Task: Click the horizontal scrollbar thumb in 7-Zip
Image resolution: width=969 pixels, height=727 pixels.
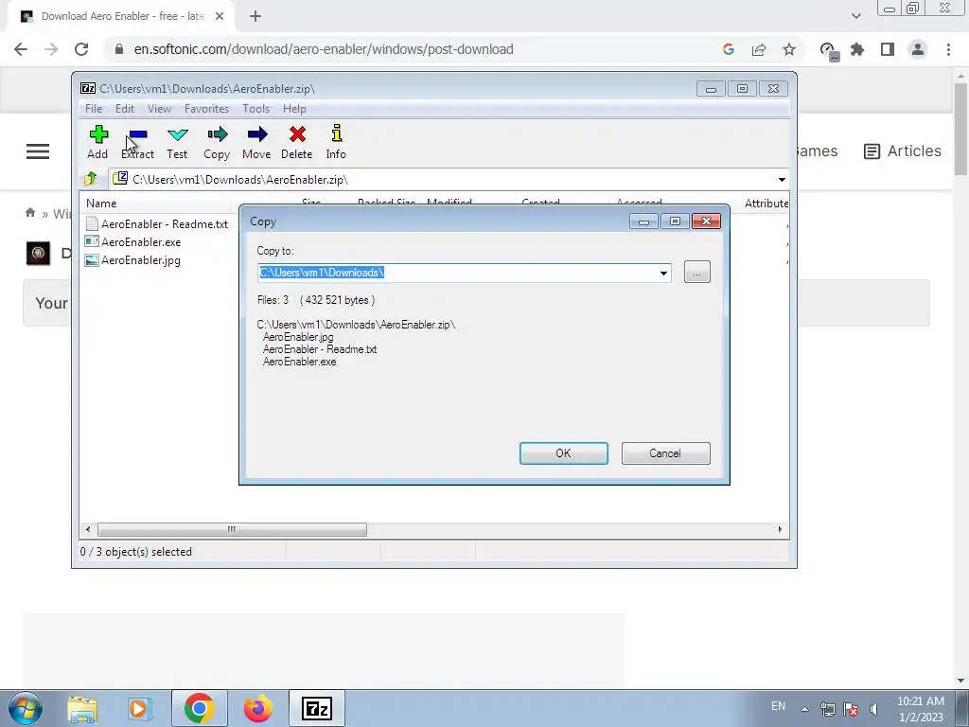Action: point(232,530)
